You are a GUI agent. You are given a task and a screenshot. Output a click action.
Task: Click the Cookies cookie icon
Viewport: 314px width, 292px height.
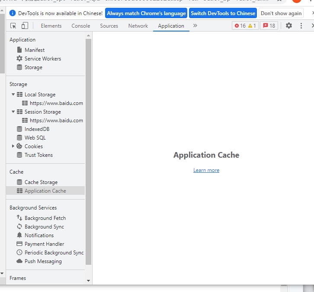[19, 146]
